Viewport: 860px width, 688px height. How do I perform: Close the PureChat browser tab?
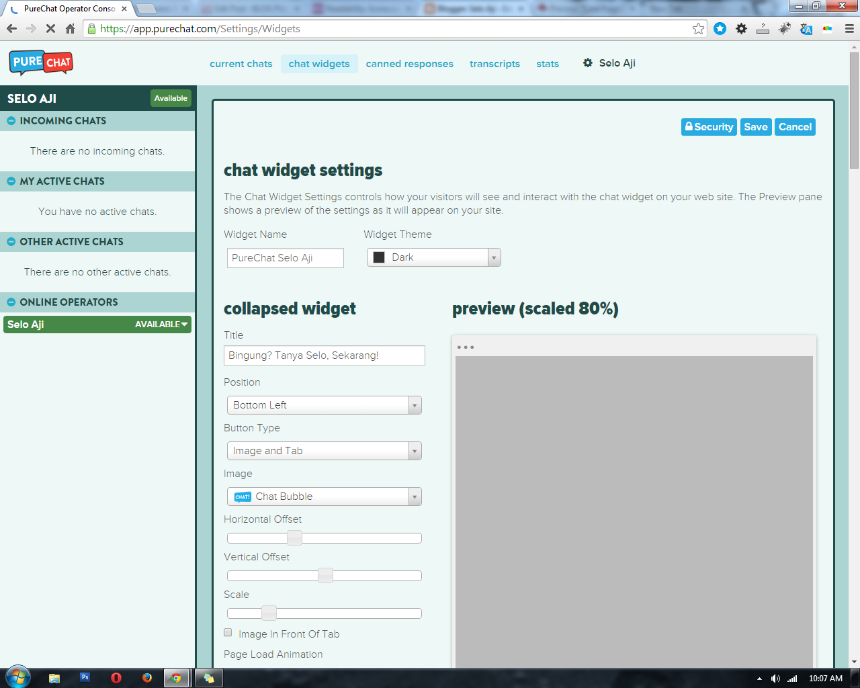(x=124, y=9)
